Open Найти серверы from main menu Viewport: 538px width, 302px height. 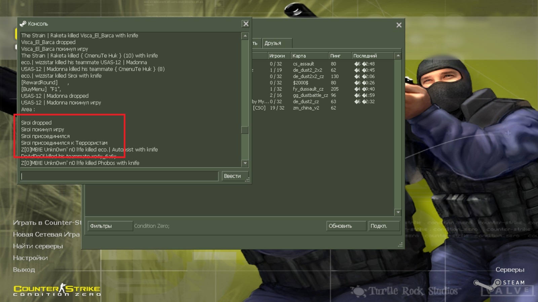point(38,246)
